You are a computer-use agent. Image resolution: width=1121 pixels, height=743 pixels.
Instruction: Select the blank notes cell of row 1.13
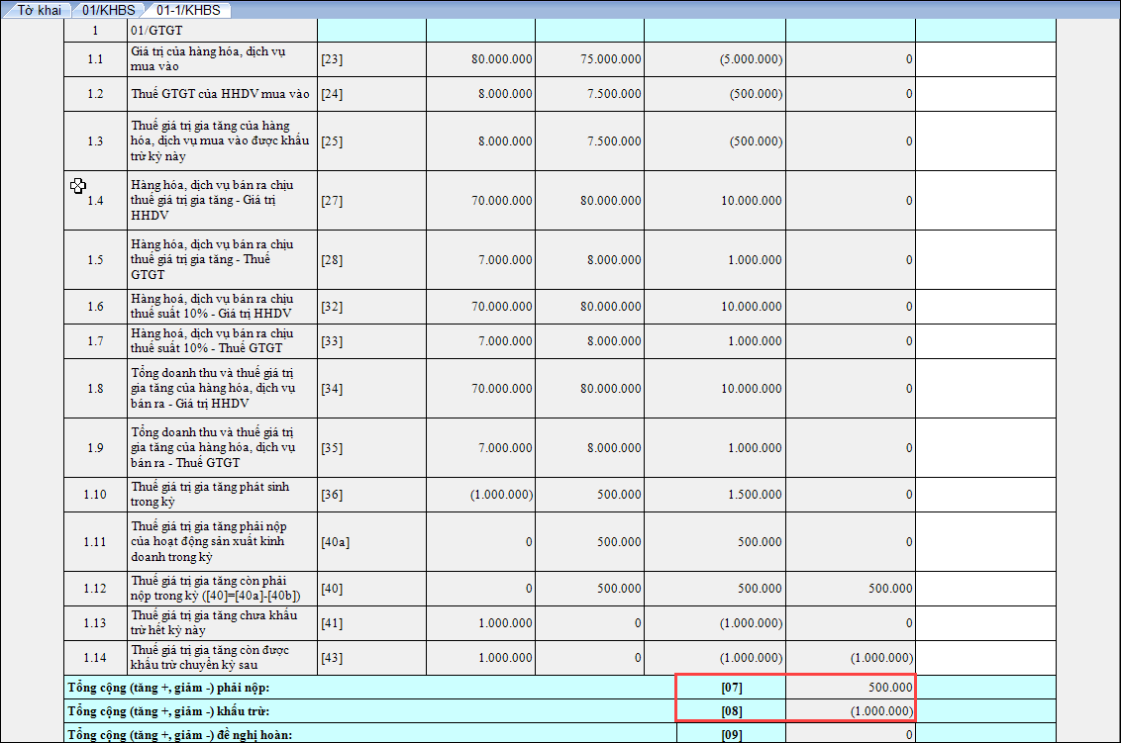(x=984, y=623)
